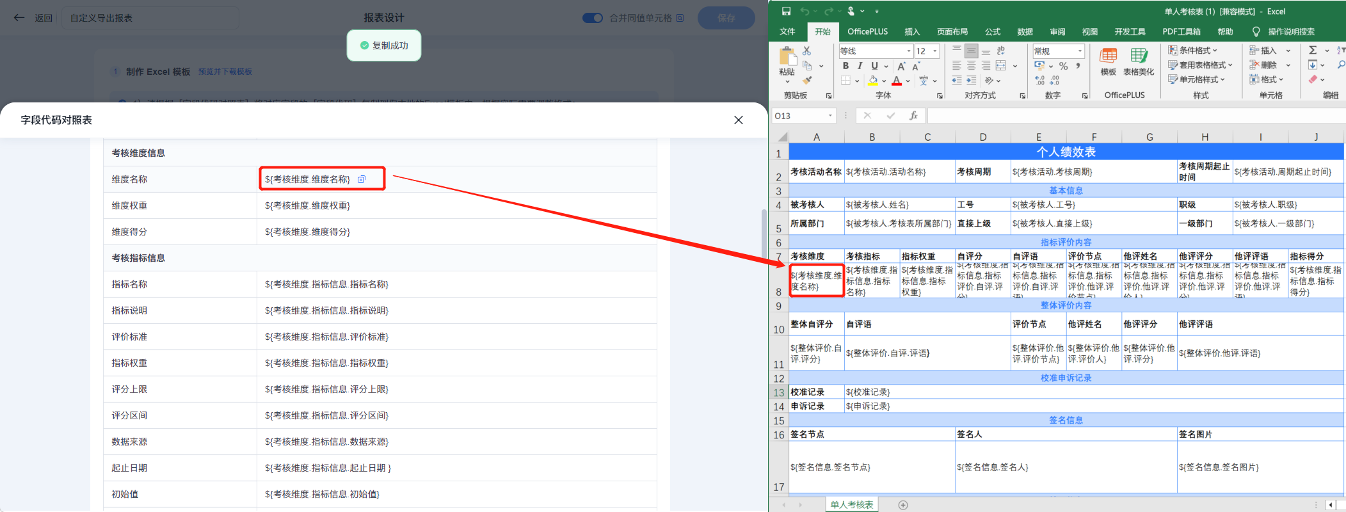Click the 返回 back button
The height and width of the screenshot is (512, 1346).
pyautogui.click(x=34, y=18)
